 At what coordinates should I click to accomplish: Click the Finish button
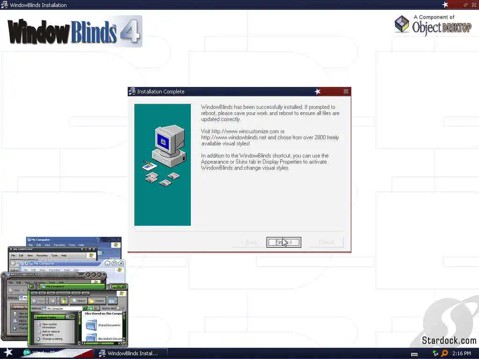pos(283,242)
